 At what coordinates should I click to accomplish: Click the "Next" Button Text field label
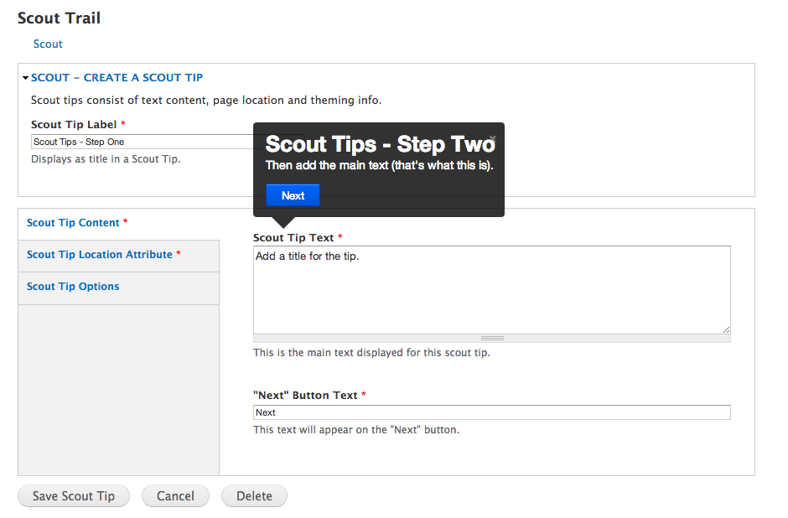coord(305,396)
